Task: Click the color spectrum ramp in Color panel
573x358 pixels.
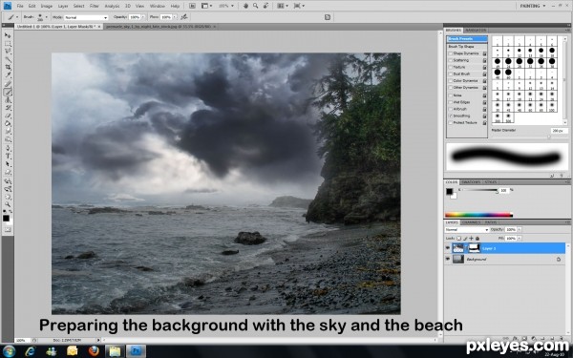Action: (478, 215)
